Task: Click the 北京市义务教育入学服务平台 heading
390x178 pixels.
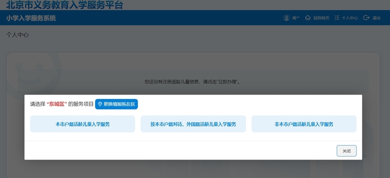Action: [x=64, y=5]
